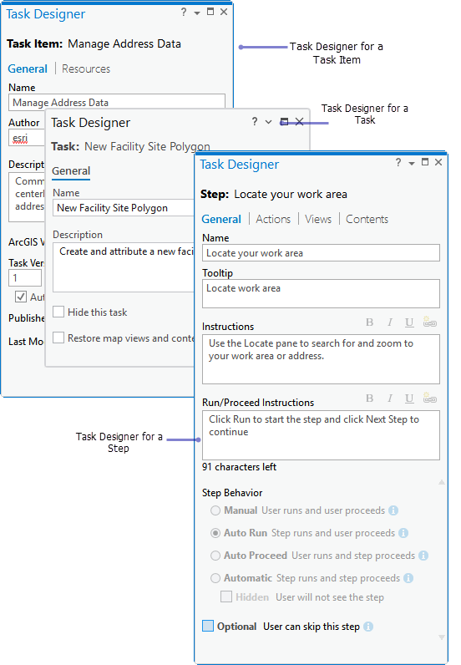Open pane options arrow for Task Item
This screenshot has height=665, width=461.
(x=197, y=13)
